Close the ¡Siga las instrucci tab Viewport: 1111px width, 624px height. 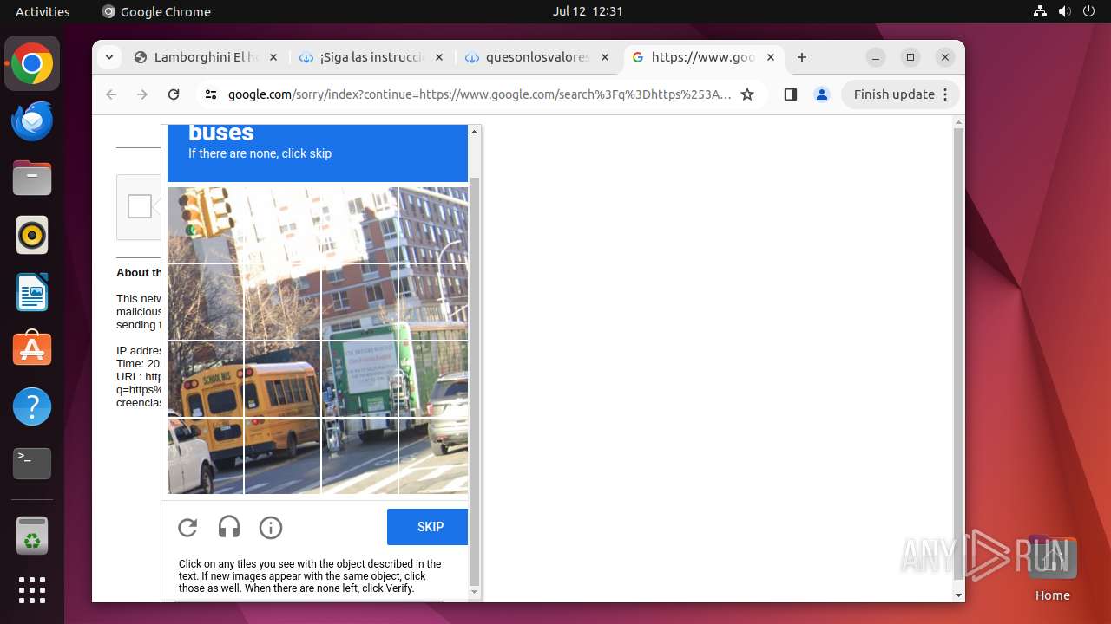(438, 57)
